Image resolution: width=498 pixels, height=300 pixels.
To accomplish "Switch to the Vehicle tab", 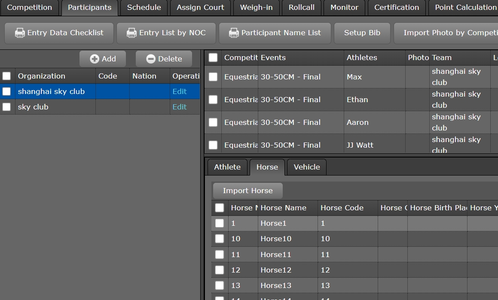I will click(x=306, y=167).
